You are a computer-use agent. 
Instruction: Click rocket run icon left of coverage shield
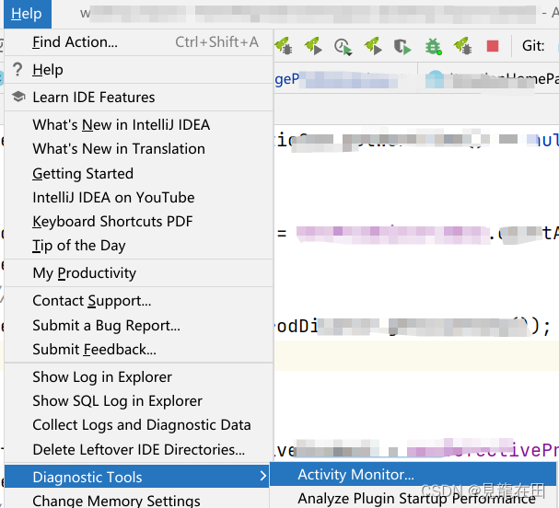tap(373, 46)
